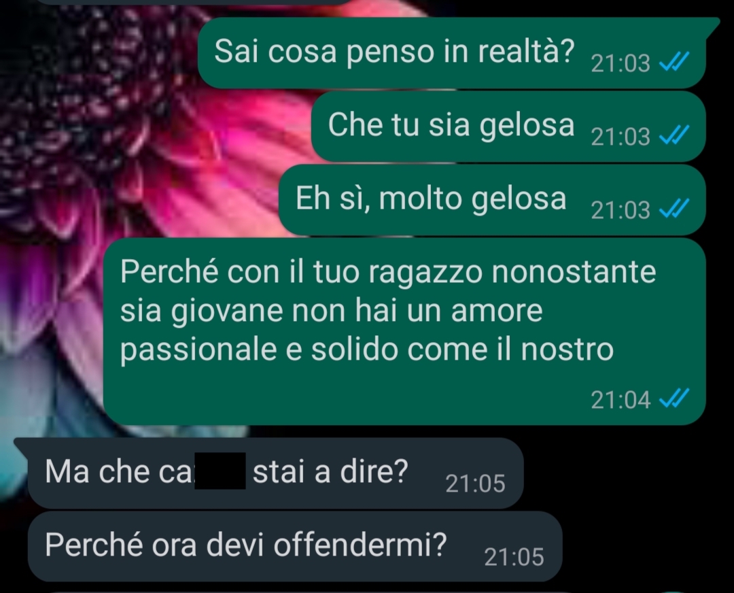
Task: Tap the read-receipt checkmarks on 'Sai cosa penso'
Action: (x=674, y=61)
